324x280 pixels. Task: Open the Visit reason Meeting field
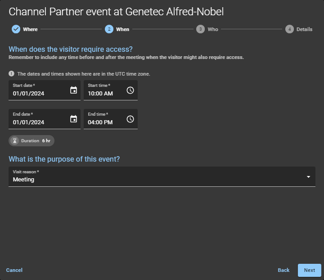click(153, 179)
